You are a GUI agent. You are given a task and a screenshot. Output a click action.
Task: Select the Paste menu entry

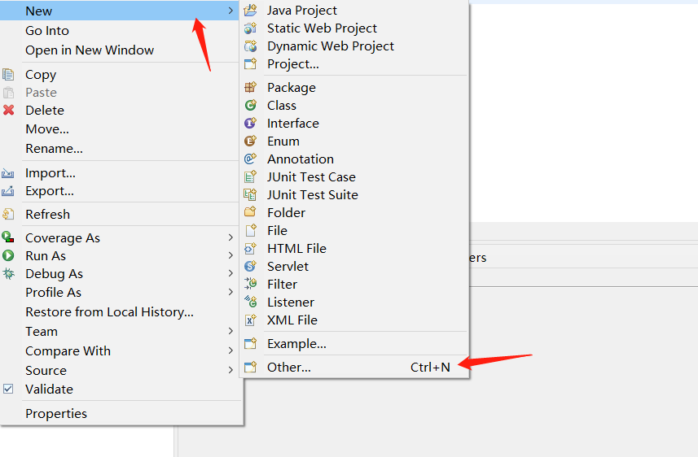[121, 93]
